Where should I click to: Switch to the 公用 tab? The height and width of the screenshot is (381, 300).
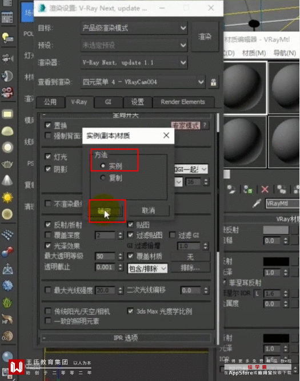[50, 102]
